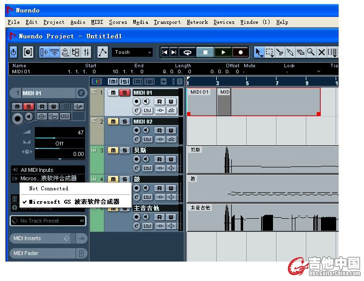Record-enable the MIDI 01 track

coord(136,102)
